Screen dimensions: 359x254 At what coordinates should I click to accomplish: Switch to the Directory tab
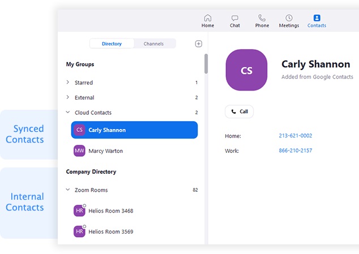pyautogui.click(x=112, y=44)
